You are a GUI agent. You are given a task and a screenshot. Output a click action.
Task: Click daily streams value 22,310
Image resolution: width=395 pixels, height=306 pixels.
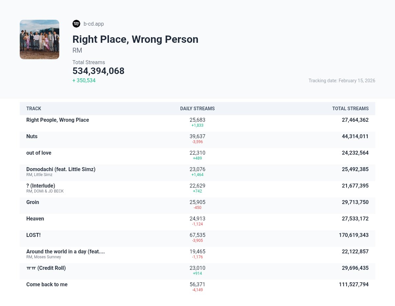197,153
